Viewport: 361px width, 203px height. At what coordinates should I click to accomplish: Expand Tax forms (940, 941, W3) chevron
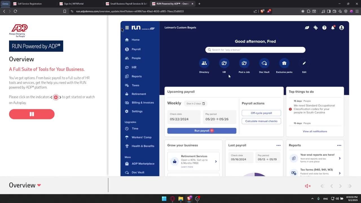(340, 173)
